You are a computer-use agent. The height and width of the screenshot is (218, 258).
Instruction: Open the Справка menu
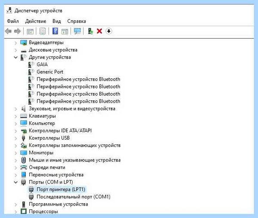[x=77, y=21]
